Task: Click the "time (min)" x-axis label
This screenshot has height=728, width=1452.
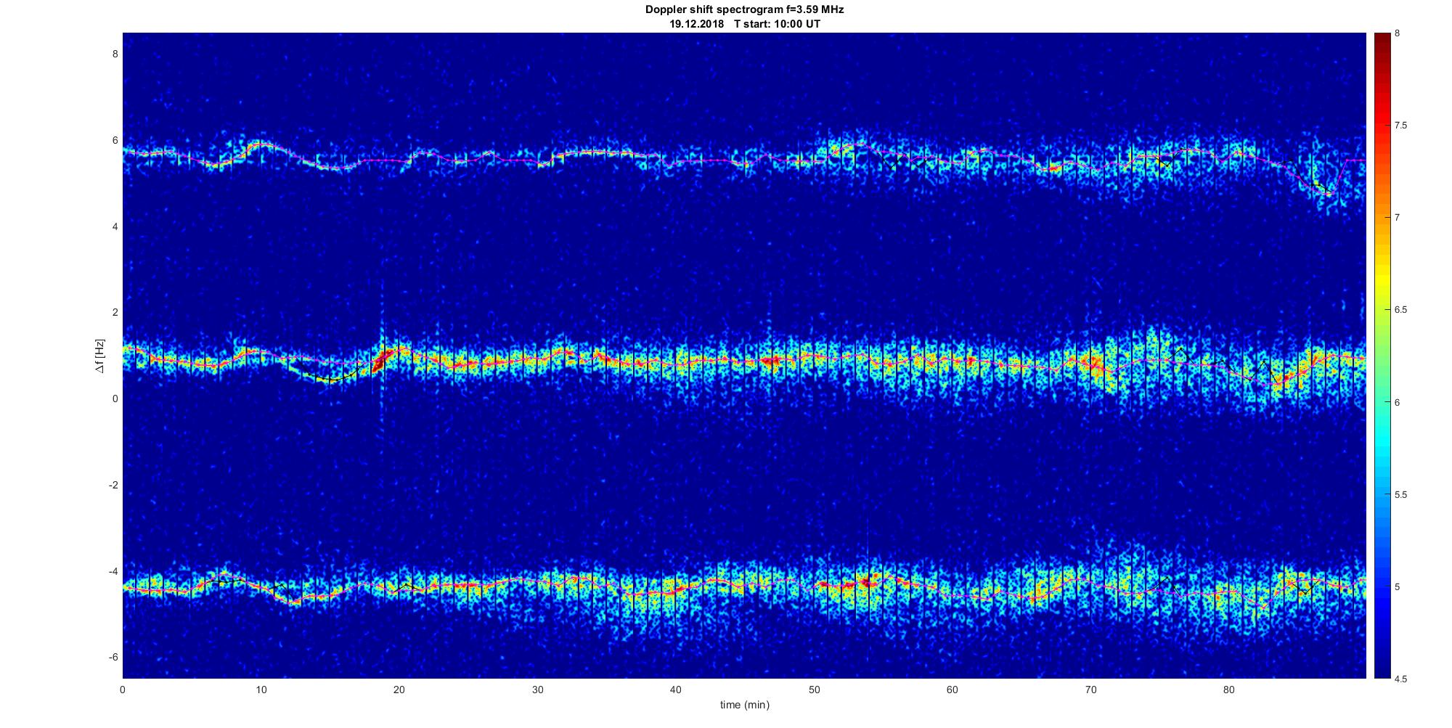Action: click(744, 705)
